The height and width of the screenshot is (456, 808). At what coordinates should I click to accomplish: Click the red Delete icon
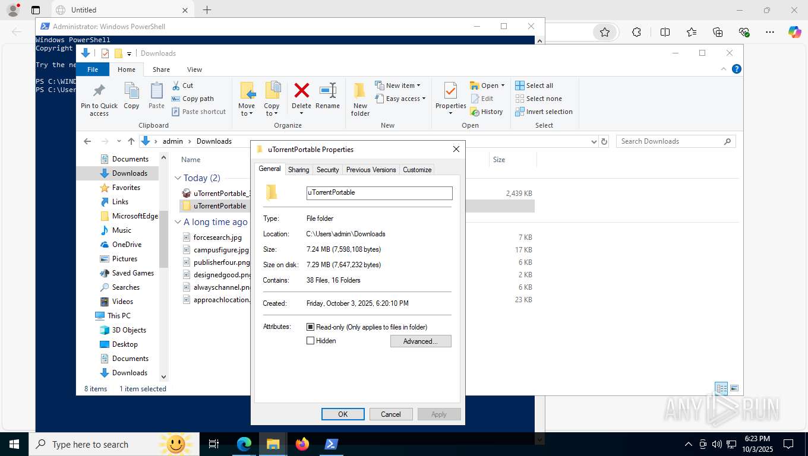pyautogui.click(x=301, y=90)
